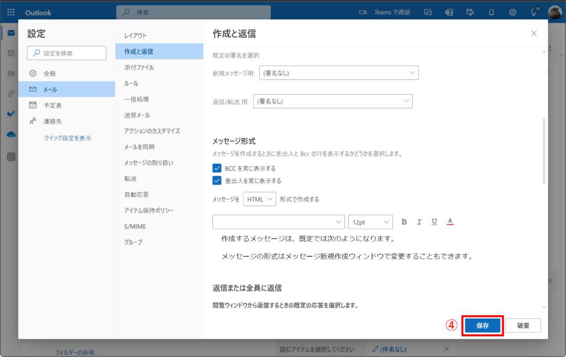Expand the 新規メッセージ用 signature dropdown

[338, 72]
